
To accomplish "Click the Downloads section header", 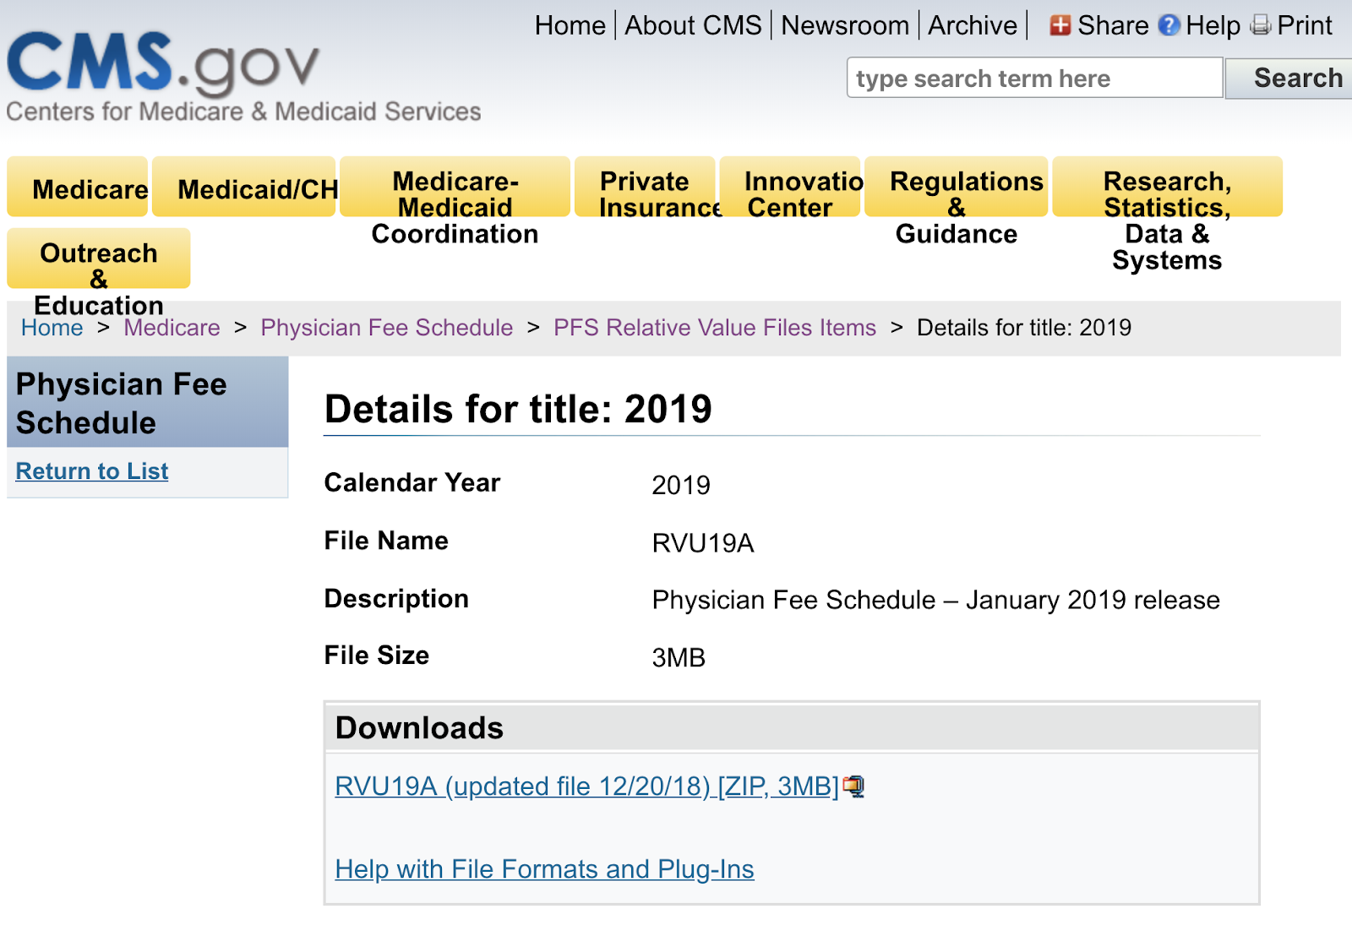I will (792, 727).
